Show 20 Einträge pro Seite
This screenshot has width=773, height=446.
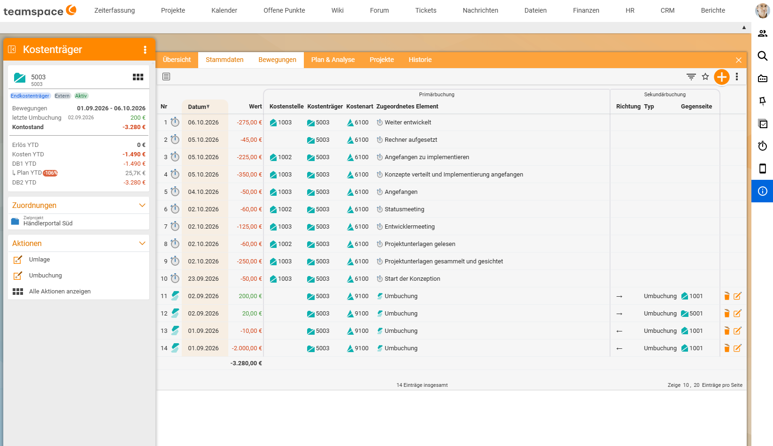[x=696, y=385]
